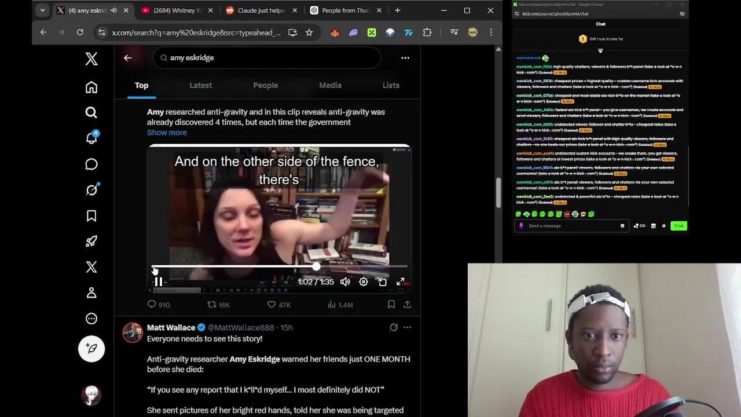The width and height of the screenshot is (741, 417).
Task: Open Chrome media controls icon
Action: pyautogui.click(x=454, y=33)
